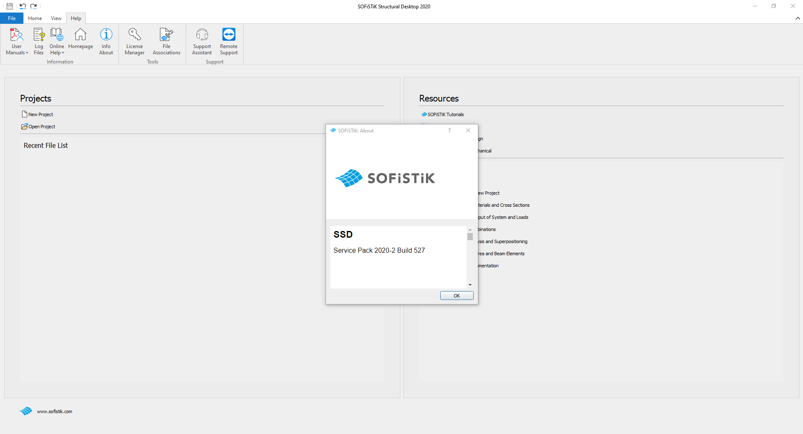This screenshot has width=803, height=434.
Task: Click the SOFiSTiK logo in the About dialog
Action: pos(385,178)
